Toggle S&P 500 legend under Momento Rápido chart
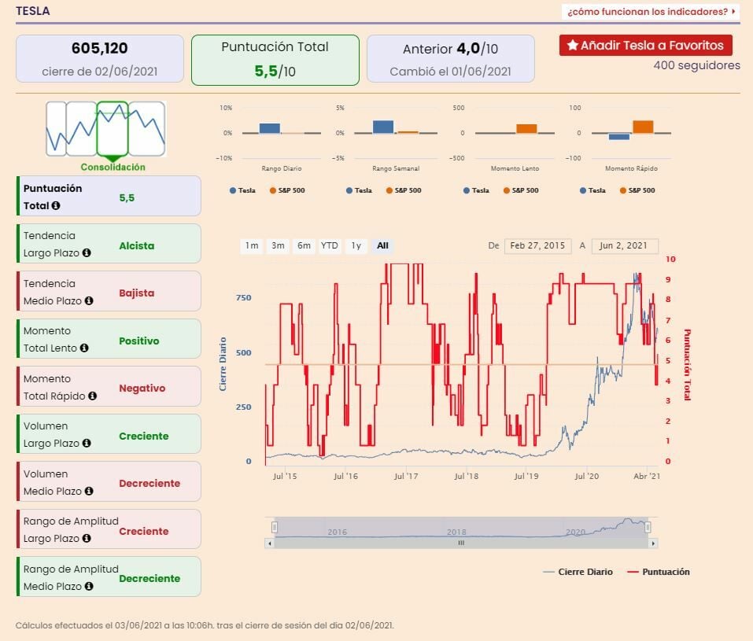The image size is (753, 641). pos(637,190)
